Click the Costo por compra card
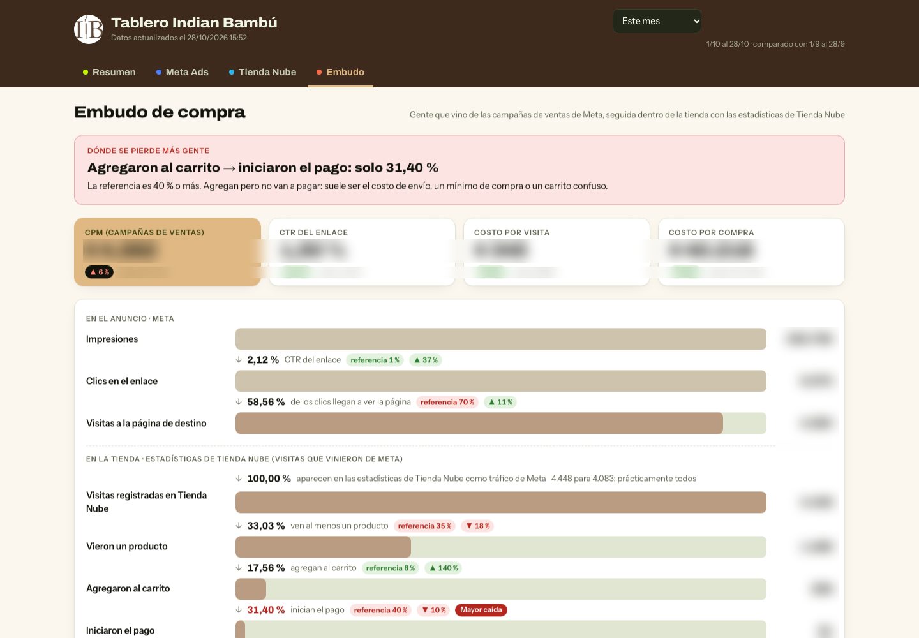Screen dimensions: 919x638 click(x=751, y=252)
